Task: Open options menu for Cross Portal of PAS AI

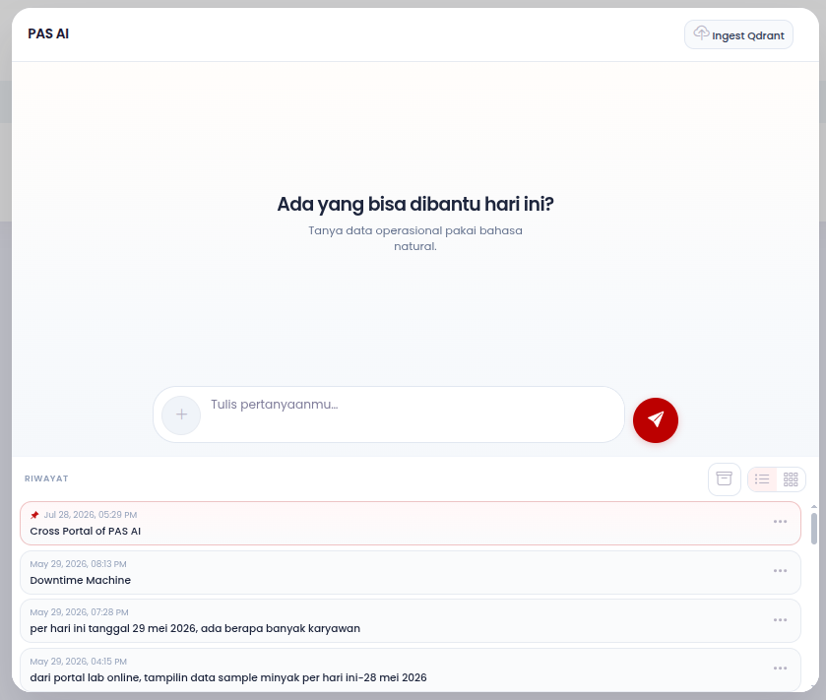Action: click(x=780, y=522)
